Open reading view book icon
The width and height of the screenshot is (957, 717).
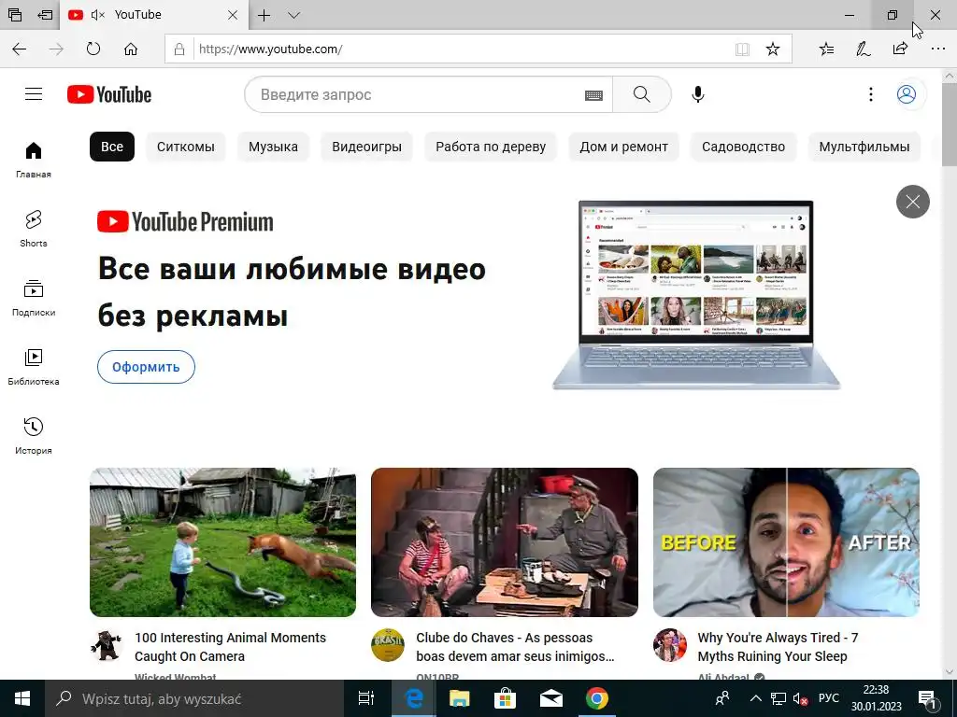[742, 49]
